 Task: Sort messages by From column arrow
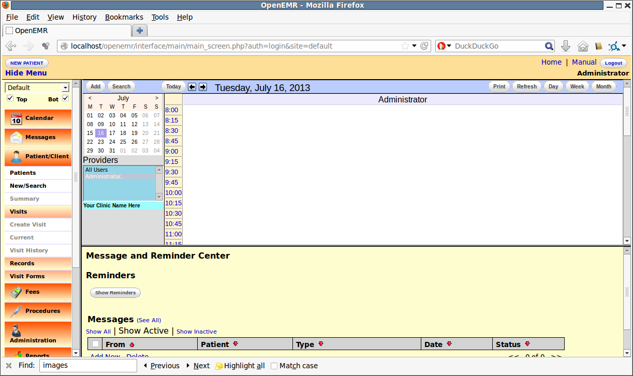(132, 344)
